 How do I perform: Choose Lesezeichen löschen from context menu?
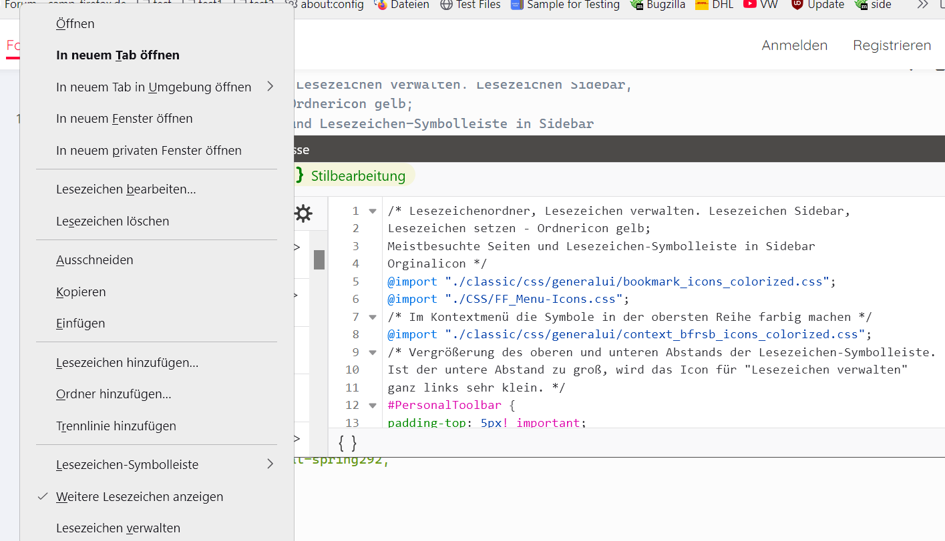112,221
